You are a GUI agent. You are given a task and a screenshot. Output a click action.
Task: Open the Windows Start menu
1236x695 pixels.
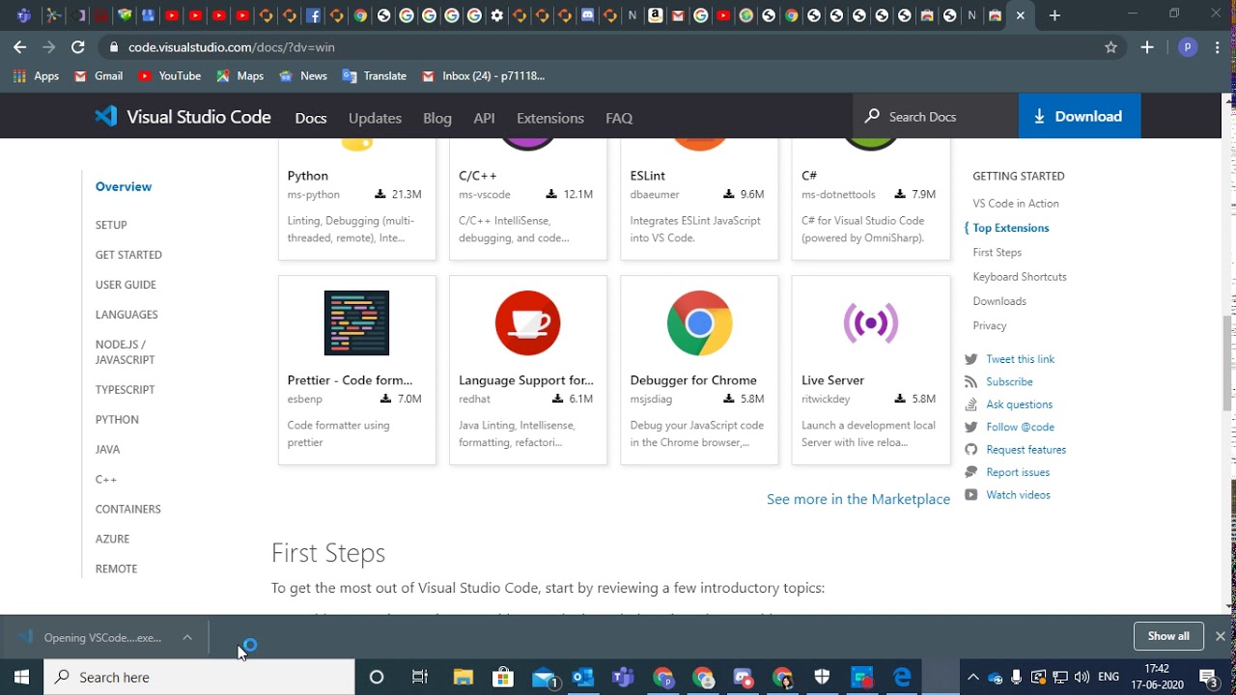(x=21, y=677)
